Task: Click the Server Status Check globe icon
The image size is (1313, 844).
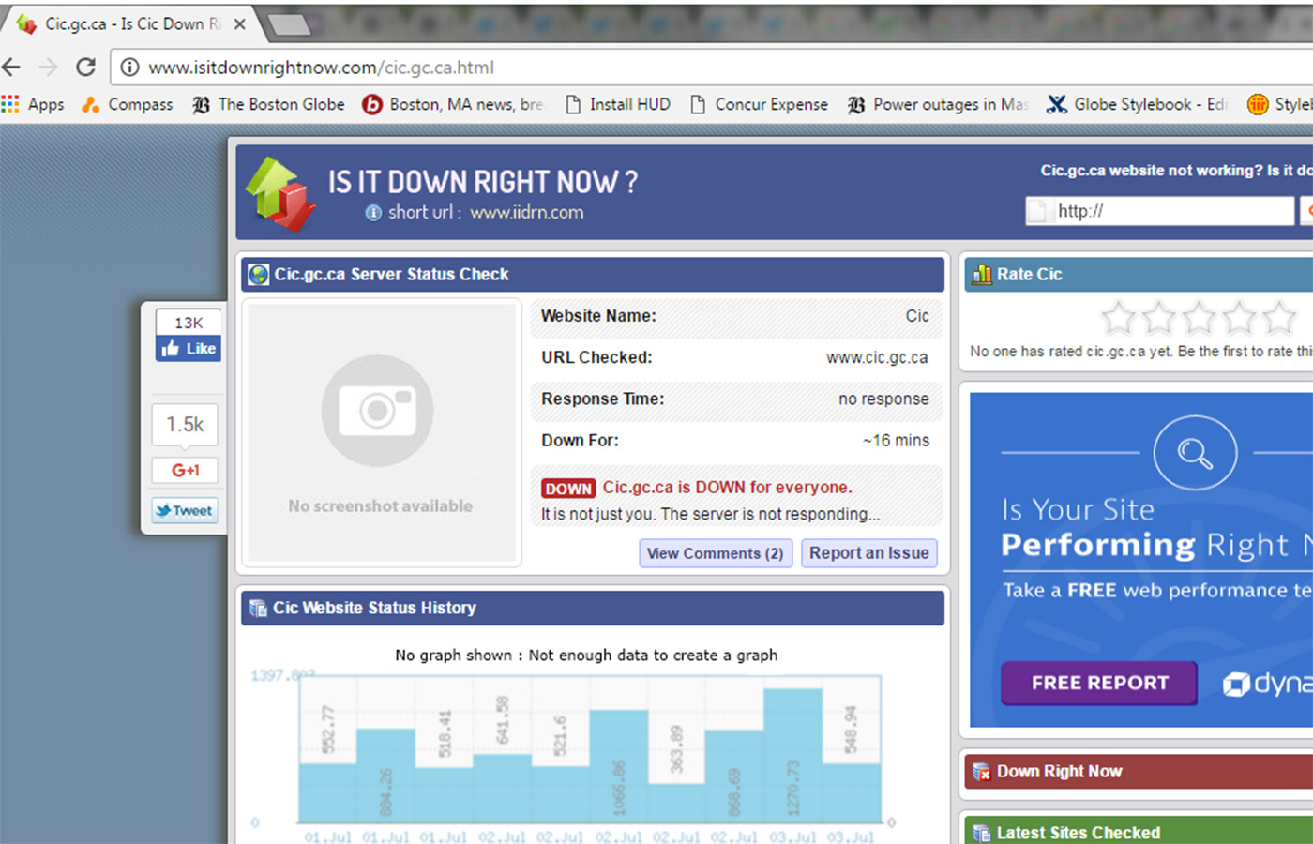Action: (258, 275)
